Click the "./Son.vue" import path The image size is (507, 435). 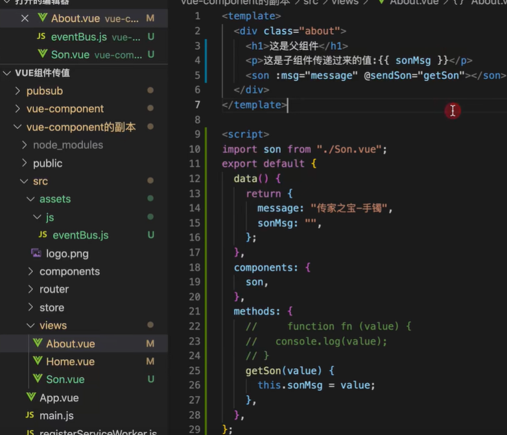(349, 149)
